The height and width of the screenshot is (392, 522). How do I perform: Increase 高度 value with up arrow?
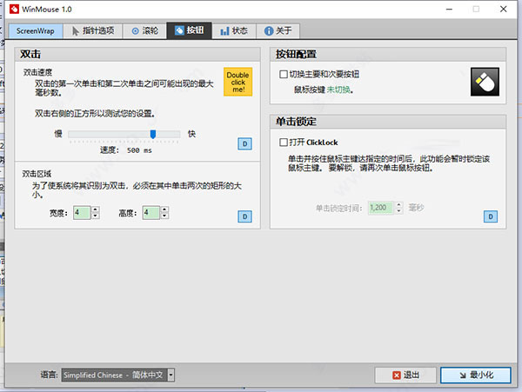164,209
